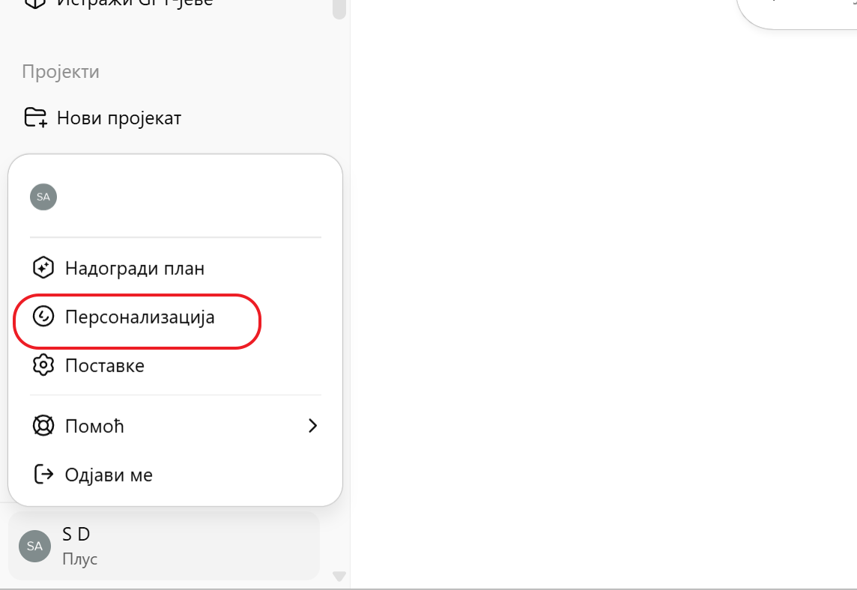This screenshot has height=590, width=857.
Task: Open Персонализација from the account menu
Action: click(x=139, y=317)
